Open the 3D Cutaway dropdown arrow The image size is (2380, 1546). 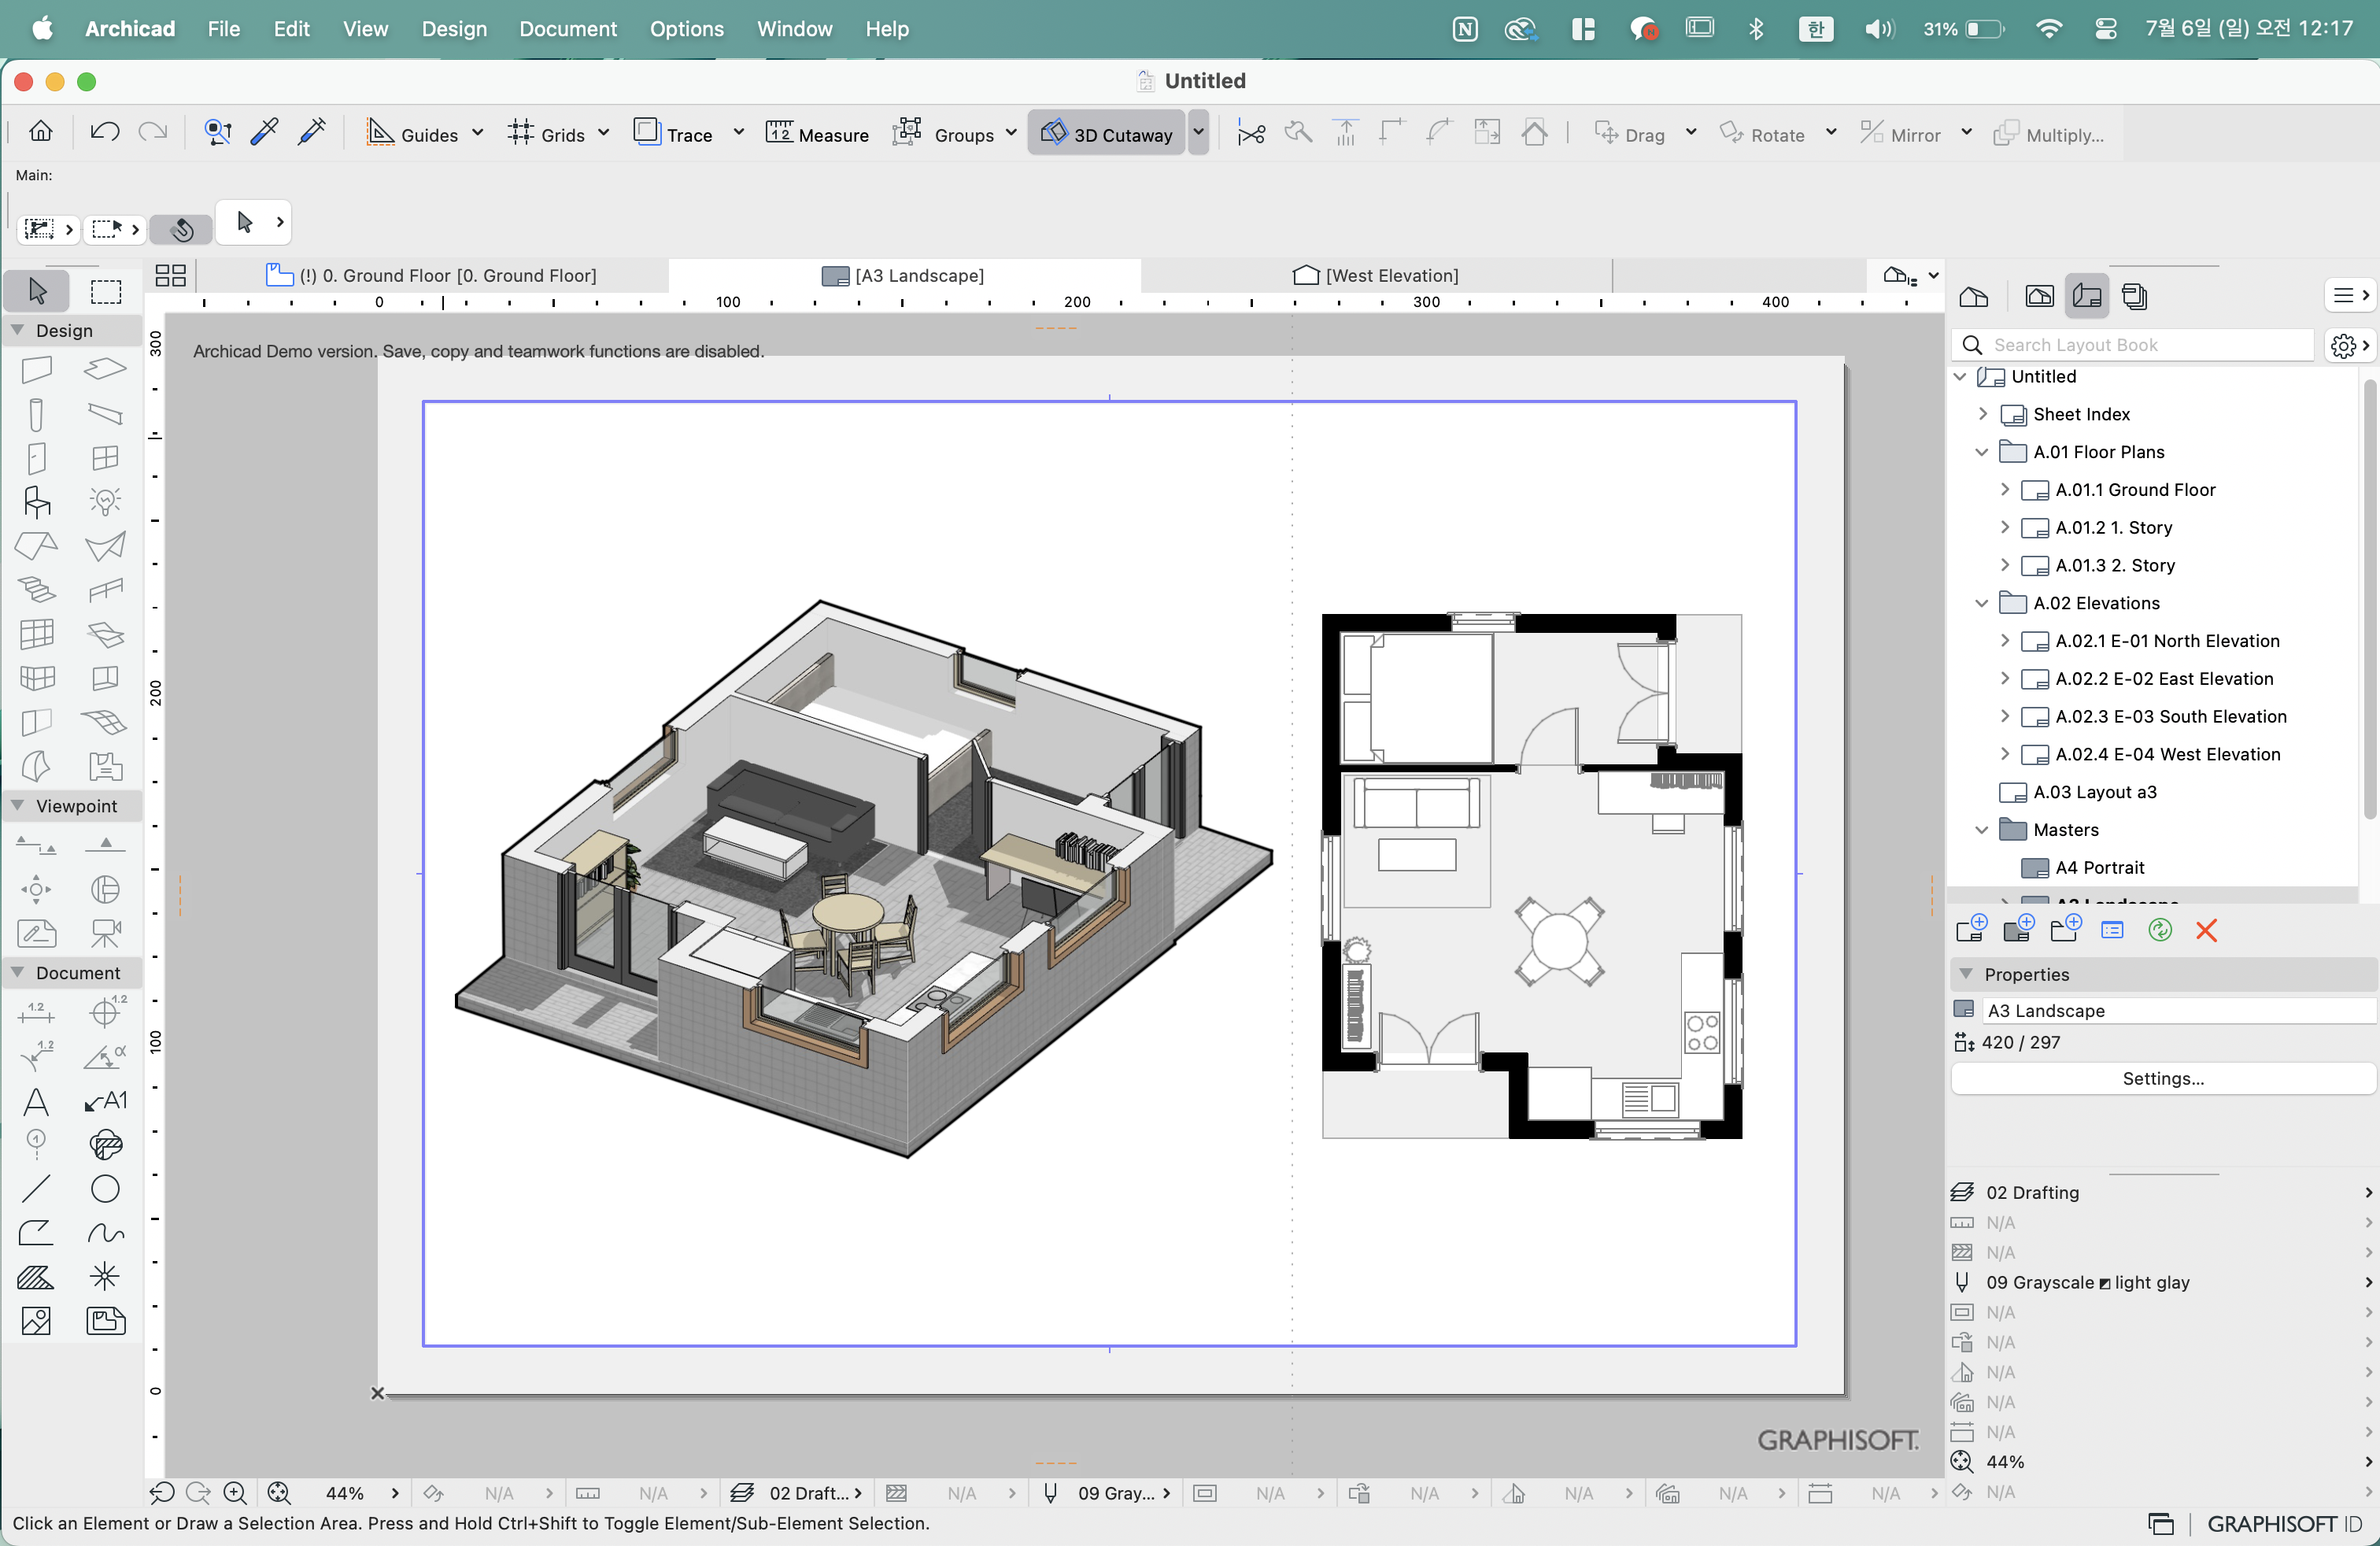click(x=1198, y=133)
